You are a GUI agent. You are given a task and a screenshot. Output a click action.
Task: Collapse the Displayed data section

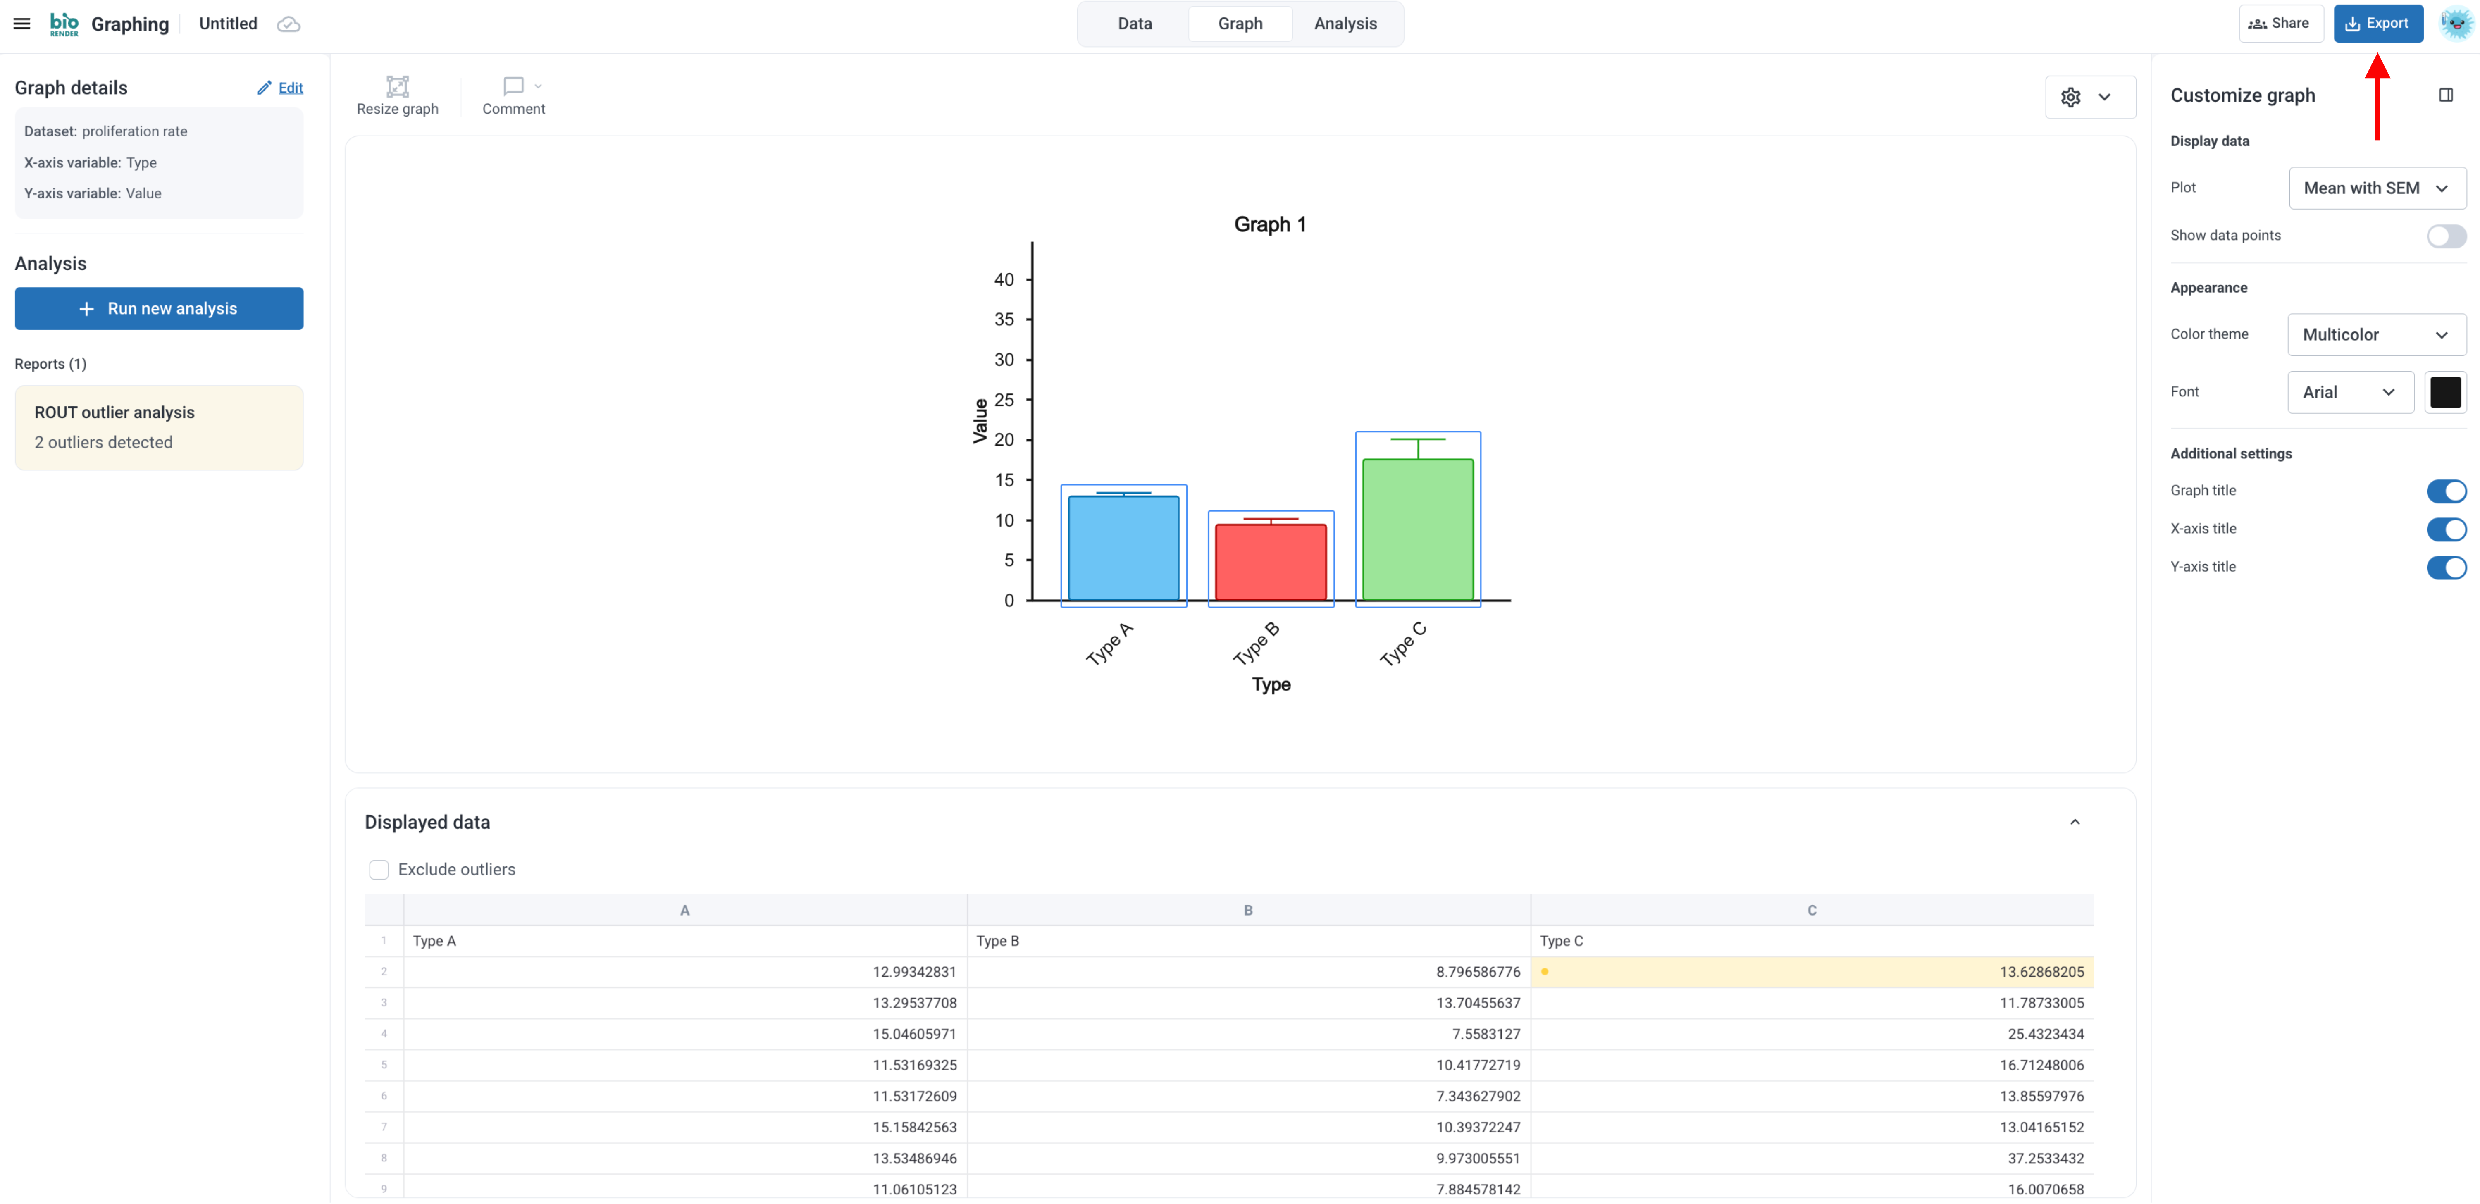coord(2075,822)
